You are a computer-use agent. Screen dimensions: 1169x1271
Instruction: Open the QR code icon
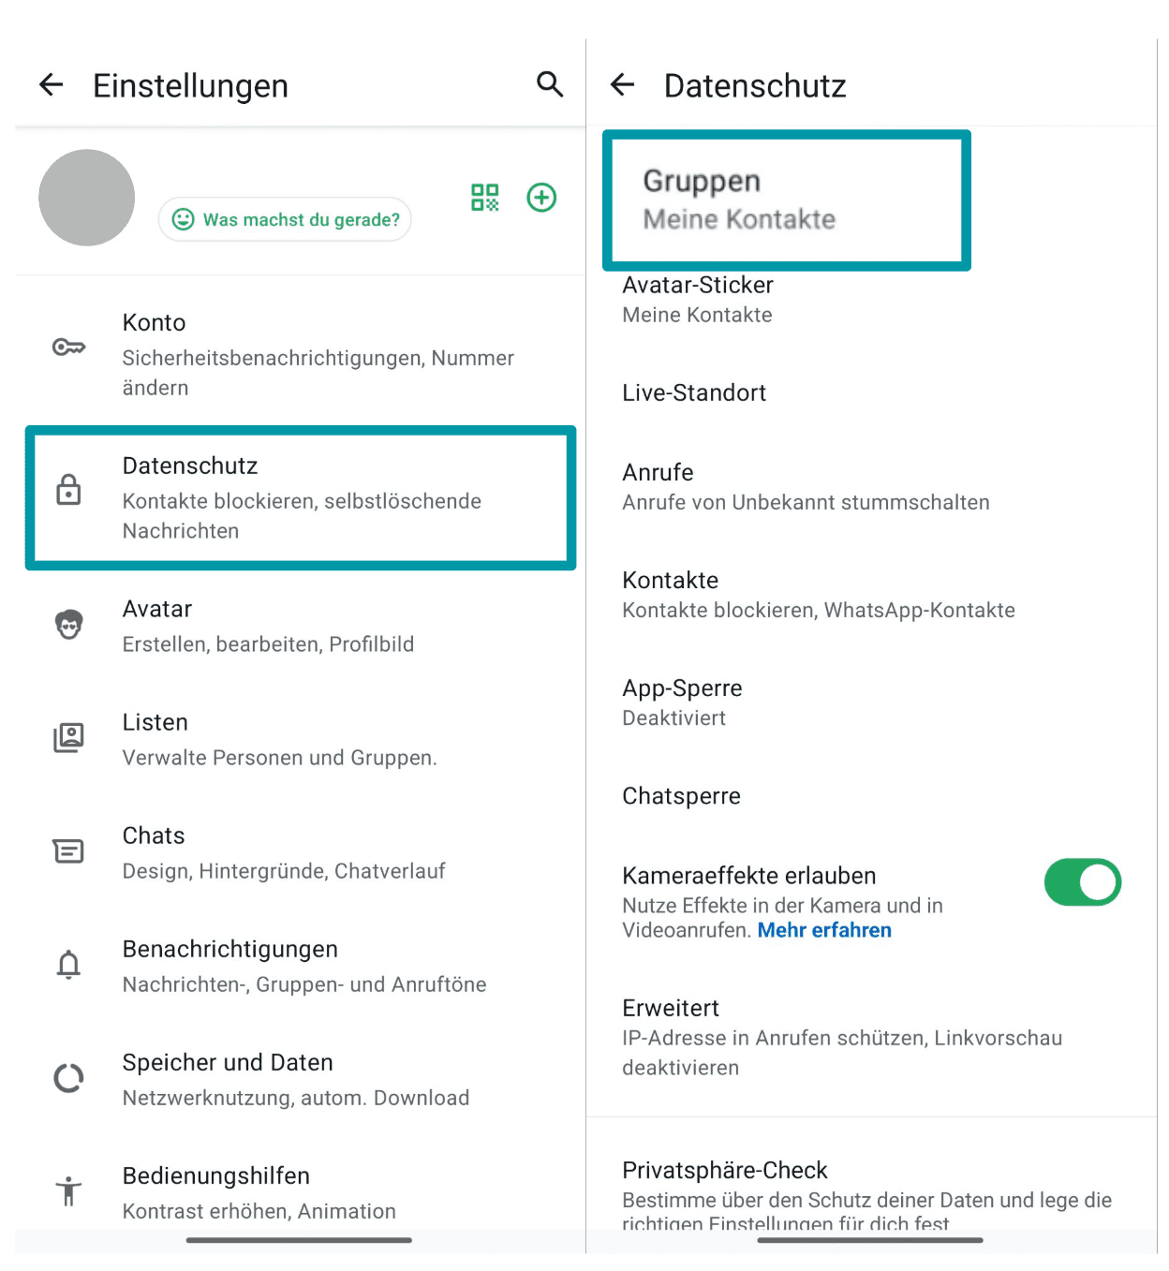[484, 197]
